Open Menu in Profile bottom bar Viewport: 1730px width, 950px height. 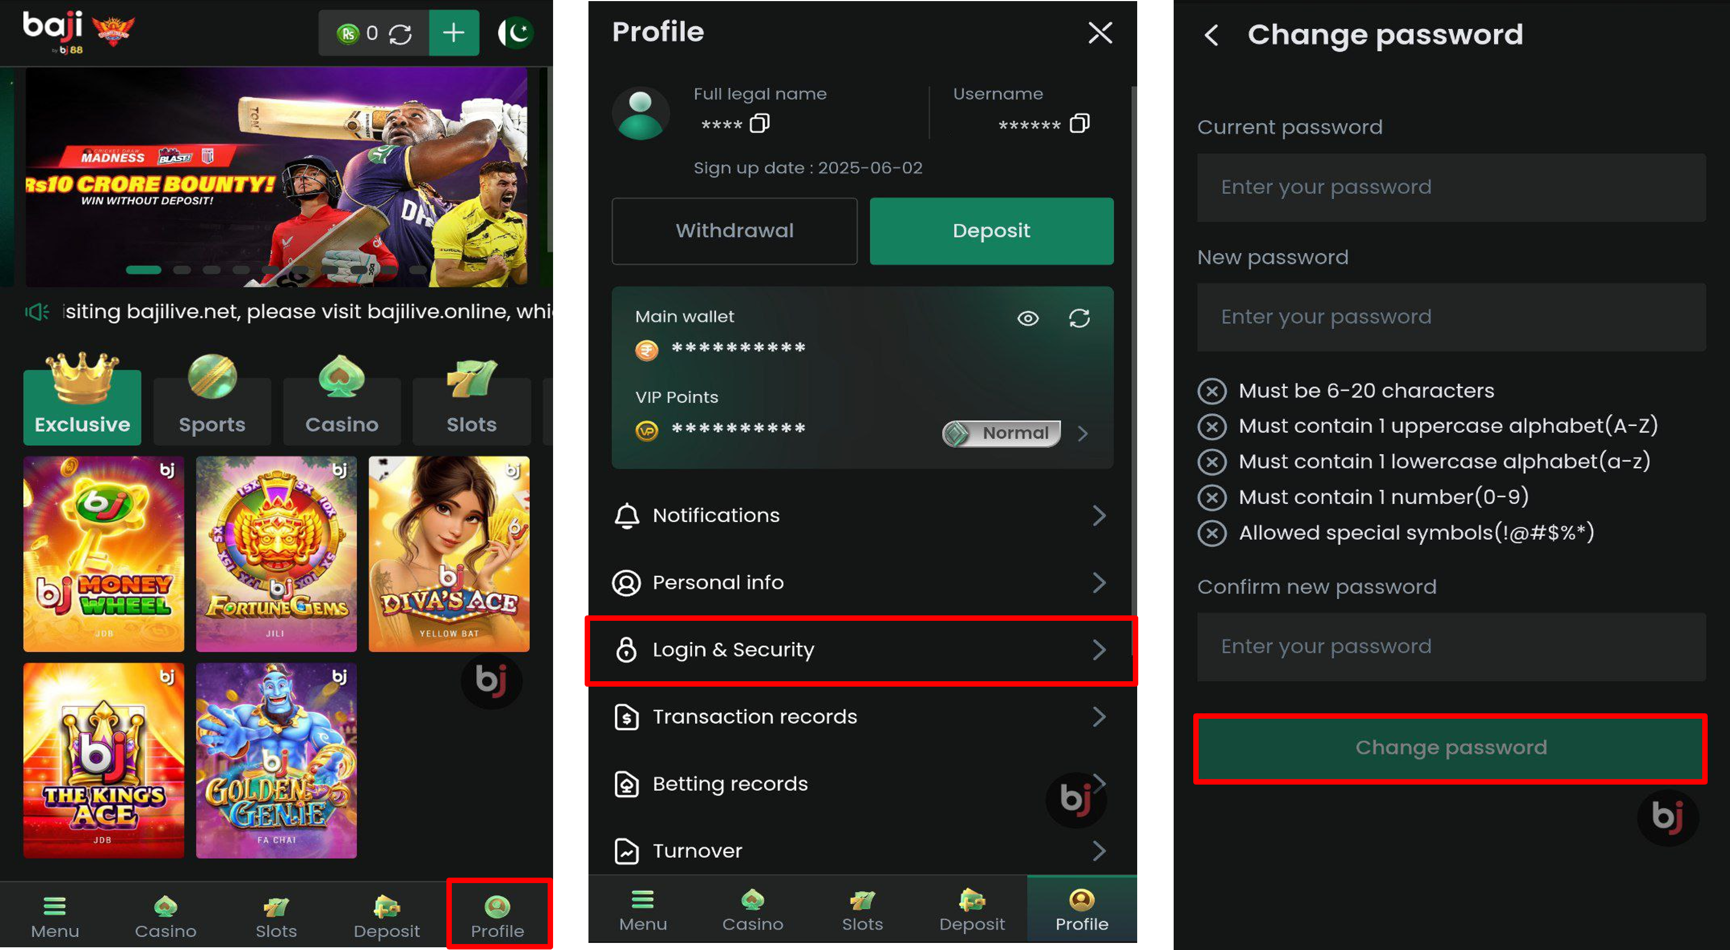(643, 910)
